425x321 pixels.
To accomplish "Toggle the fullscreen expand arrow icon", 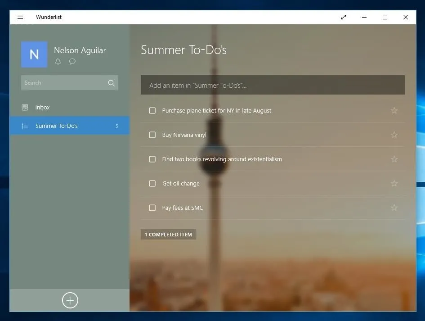I will click(344, 17).
